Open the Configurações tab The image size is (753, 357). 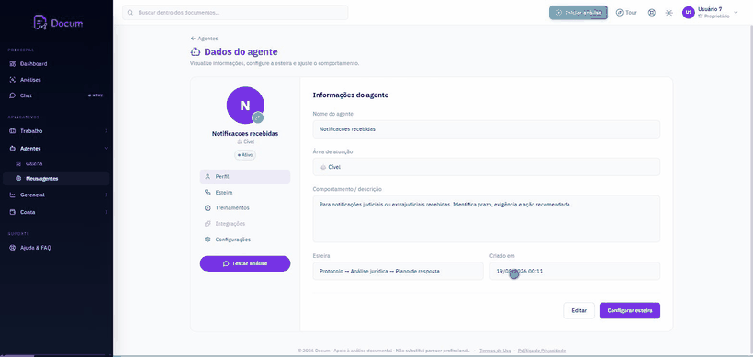245,240
